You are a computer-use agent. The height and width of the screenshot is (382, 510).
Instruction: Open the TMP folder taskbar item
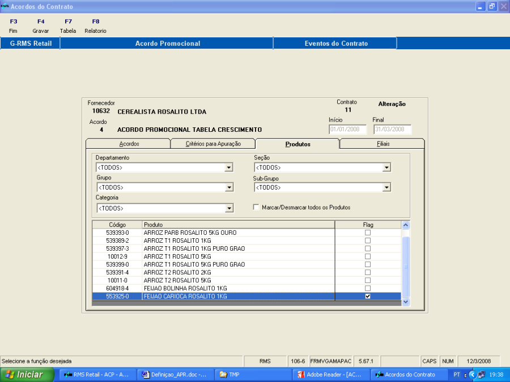tap(253, 375)
